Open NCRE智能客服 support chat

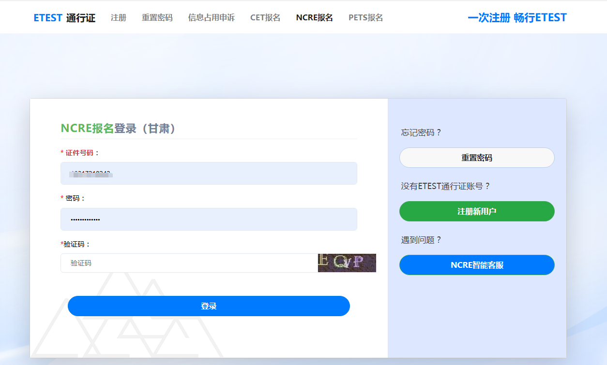tap(477, 265)
